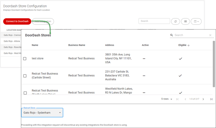
Task: Go to the next page of stores
Action: pyautogui.click(x=203, y=99)
